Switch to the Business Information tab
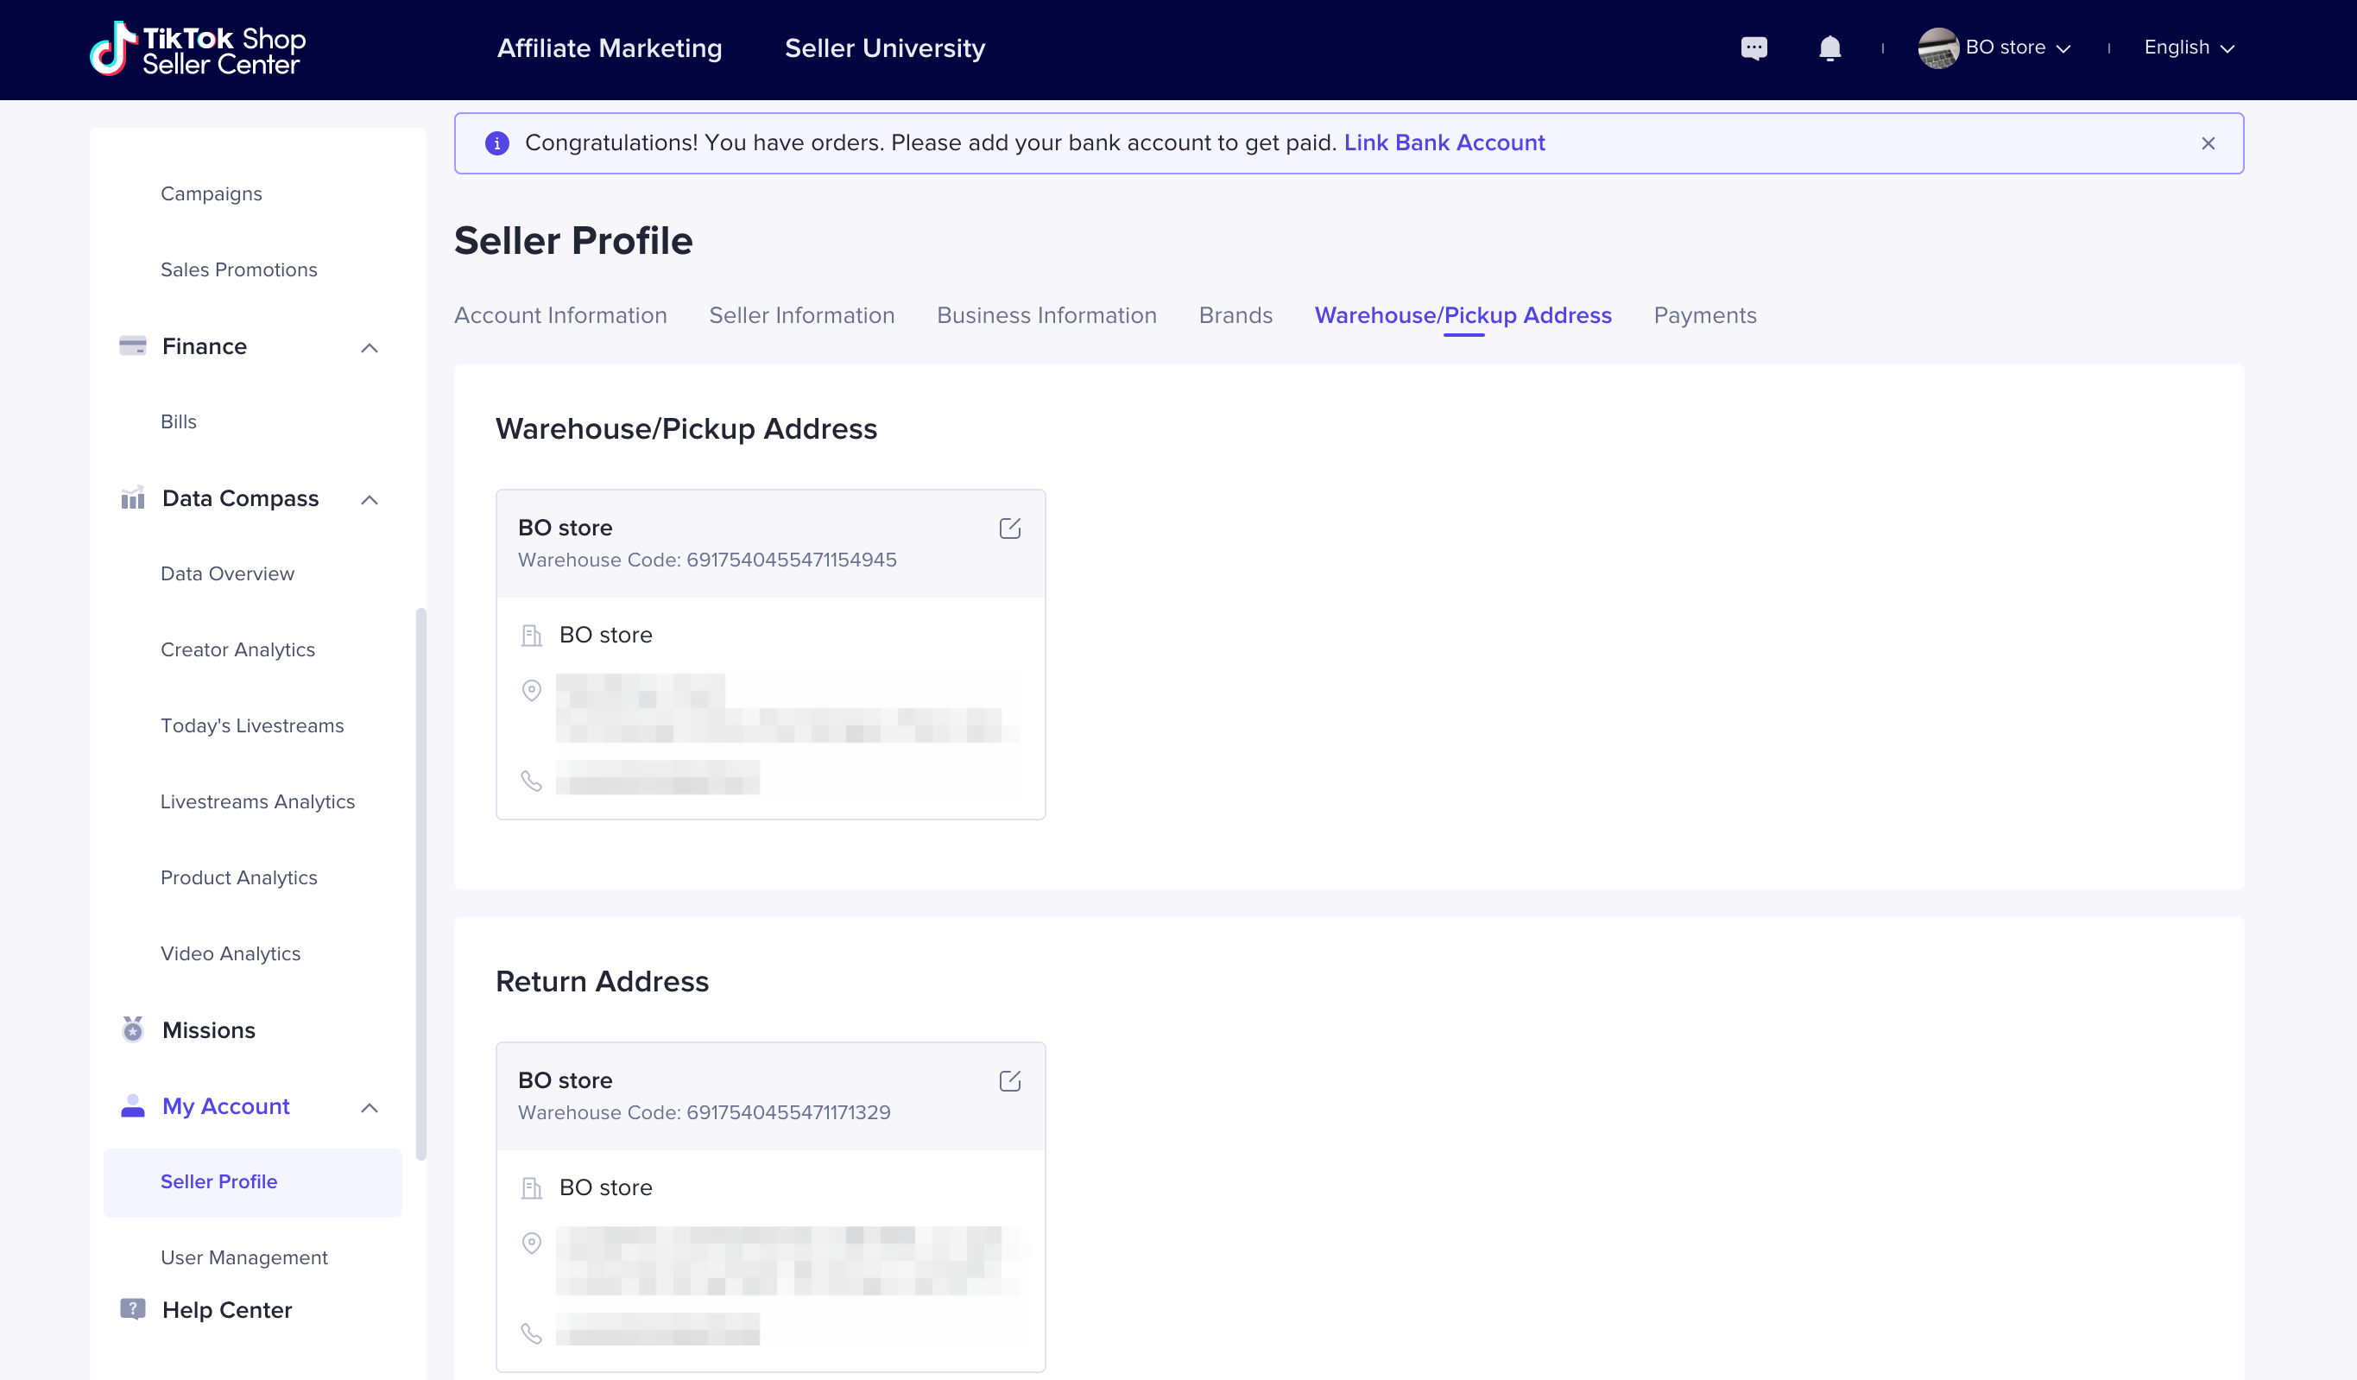Image resolution: width=2357 pixels, height=1380 pixels. [1046, 315]
